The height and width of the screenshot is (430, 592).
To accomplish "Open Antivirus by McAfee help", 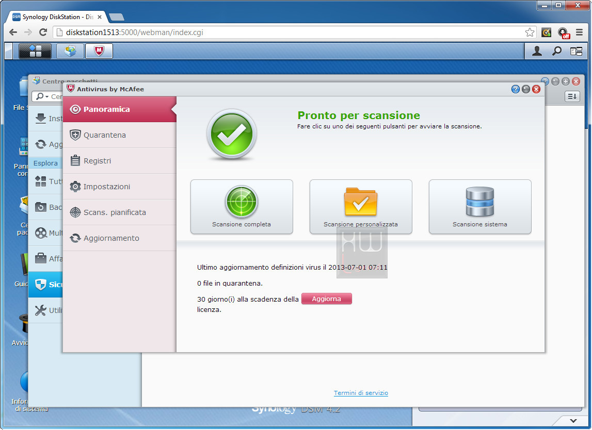I will coord(516,89).
